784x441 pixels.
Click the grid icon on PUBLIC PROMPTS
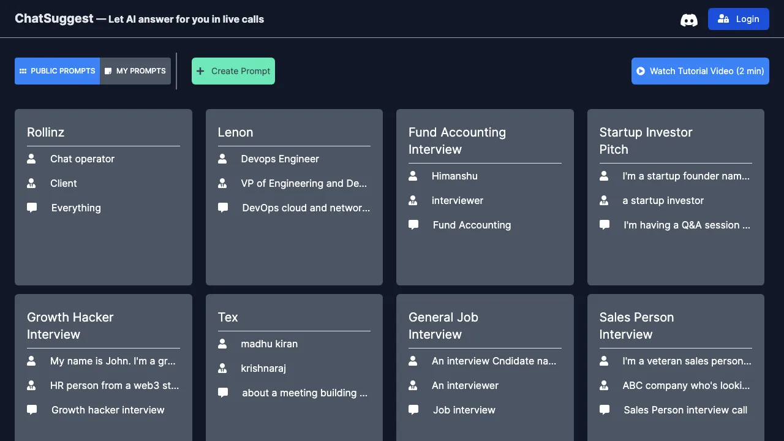click(x=24, y=70)
